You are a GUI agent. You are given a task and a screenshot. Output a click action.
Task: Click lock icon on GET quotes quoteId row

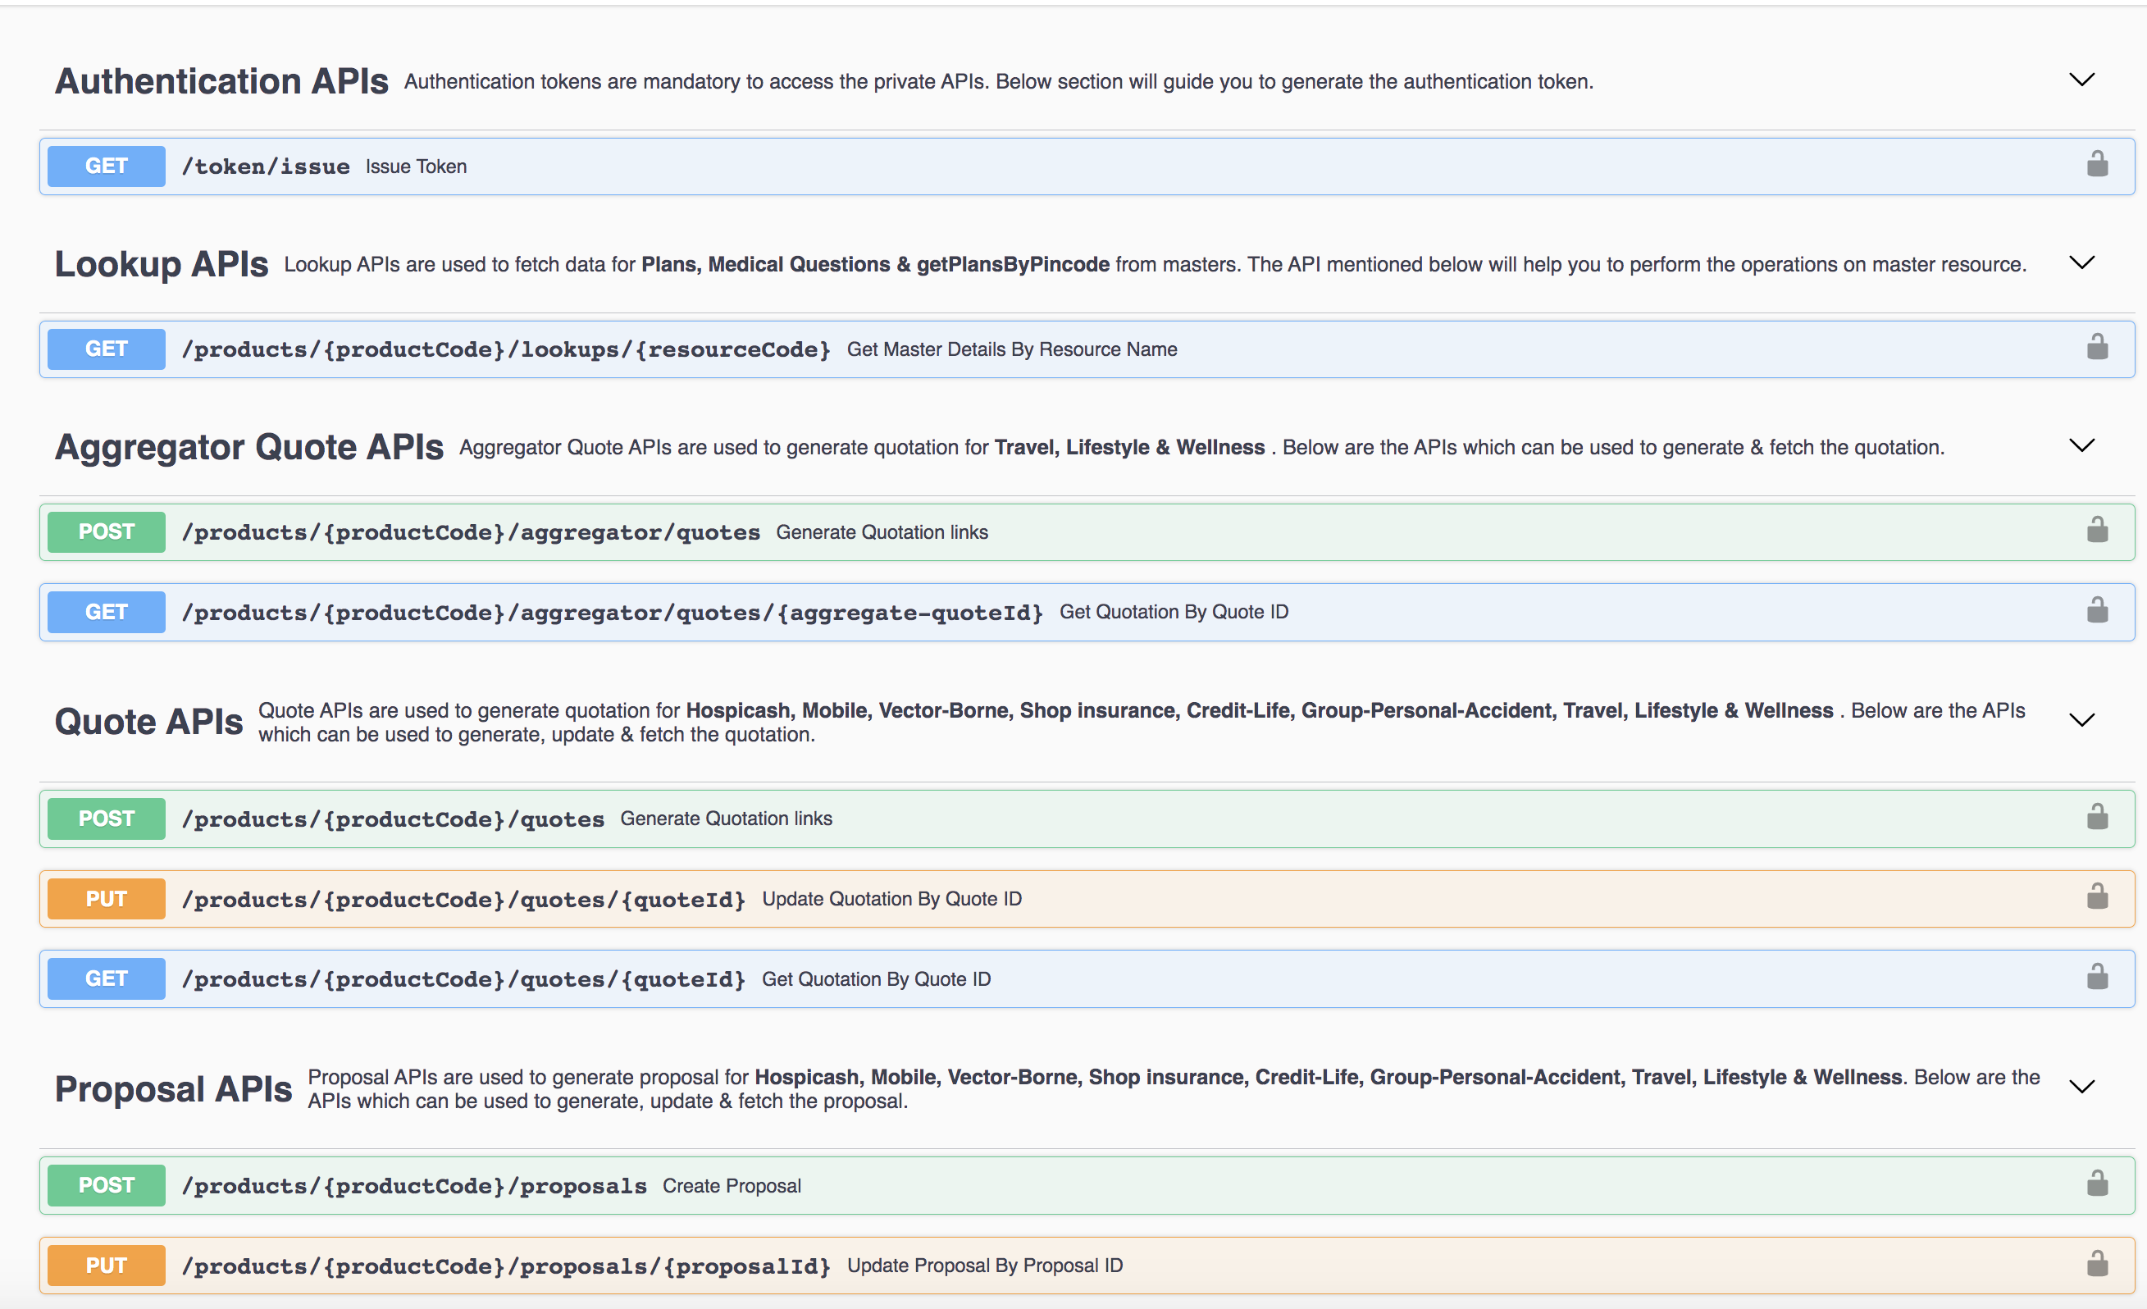(x=2096, y=977)
